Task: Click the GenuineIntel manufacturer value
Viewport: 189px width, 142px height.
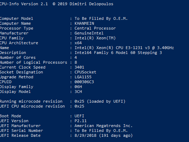Action: tap(89, 33)
